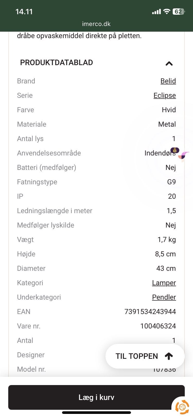The image size is (193, 418).
Task: Tap the EAN number 7391534243944
Action: (150, 312)
